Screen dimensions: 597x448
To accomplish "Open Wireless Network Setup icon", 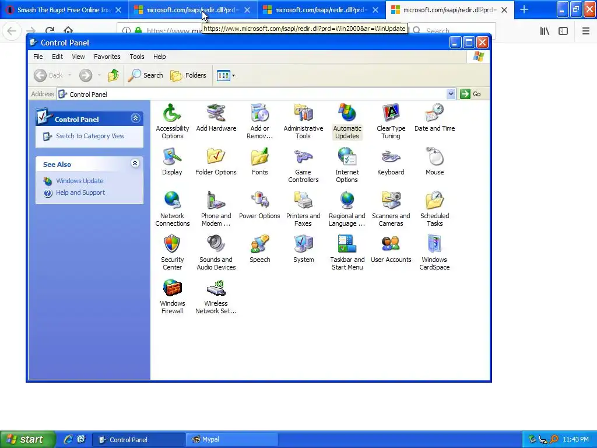I will click(x=216, y=296).
